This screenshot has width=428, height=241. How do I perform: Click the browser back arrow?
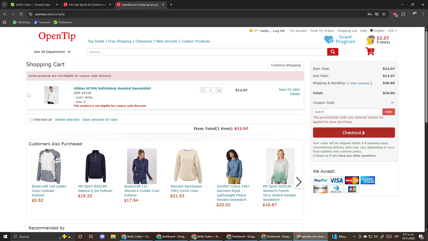pyautogui.click(x=5, y=14)
